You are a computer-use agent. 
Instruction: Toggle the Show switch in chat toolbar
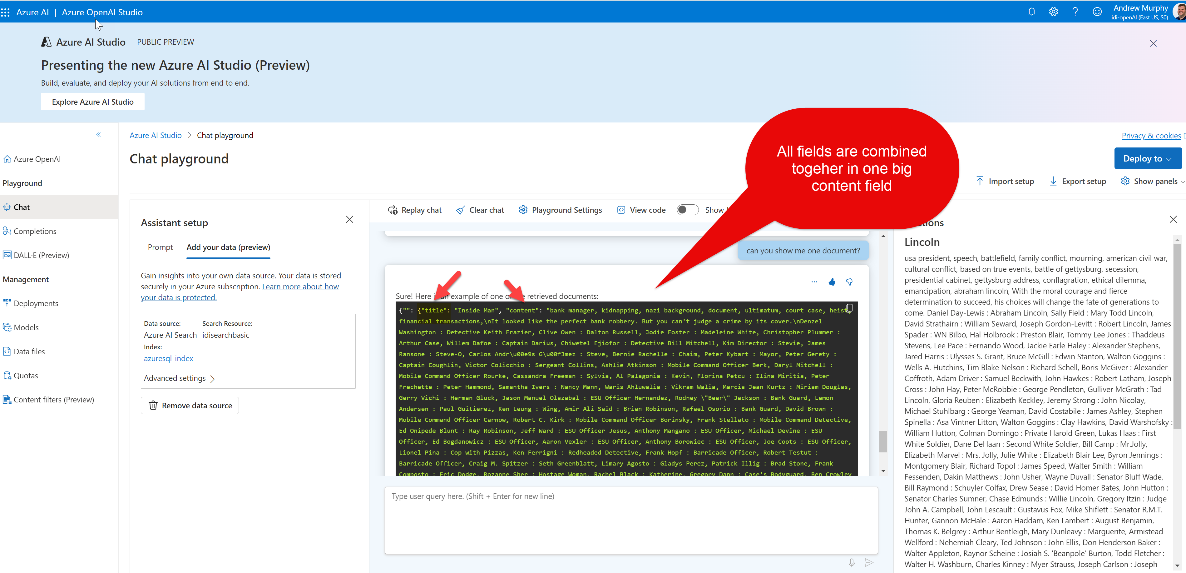[687, 210]
